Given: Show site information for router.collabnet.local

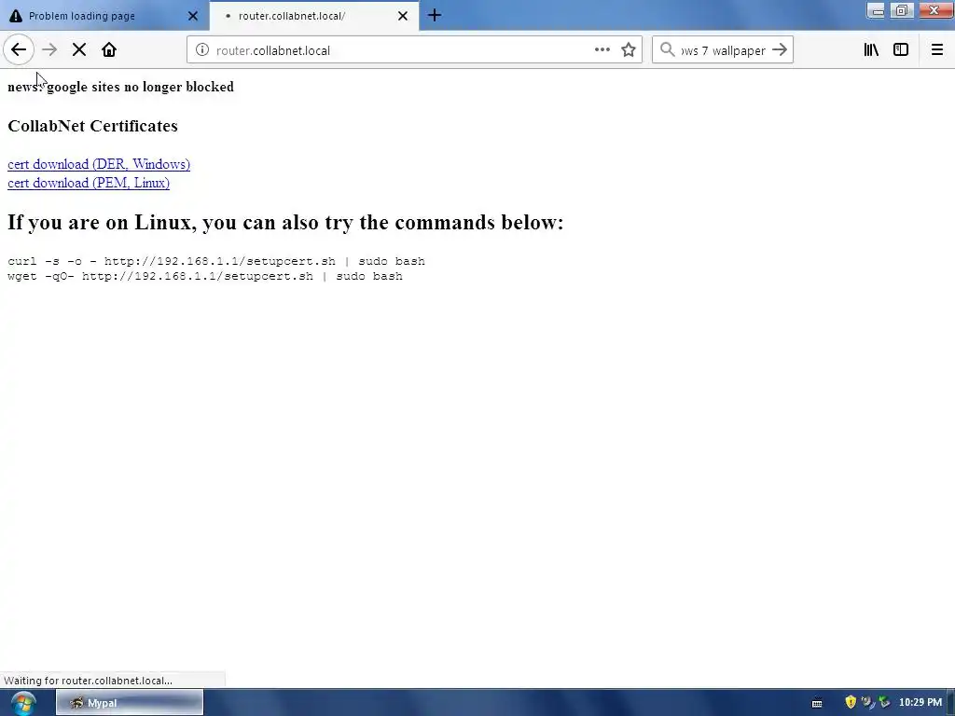Looking at the screenshot, I should click(x=202, y=50).
